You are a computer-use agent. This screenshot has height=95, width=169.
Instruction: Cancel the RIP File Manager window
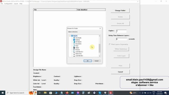(x=120, y=72)
